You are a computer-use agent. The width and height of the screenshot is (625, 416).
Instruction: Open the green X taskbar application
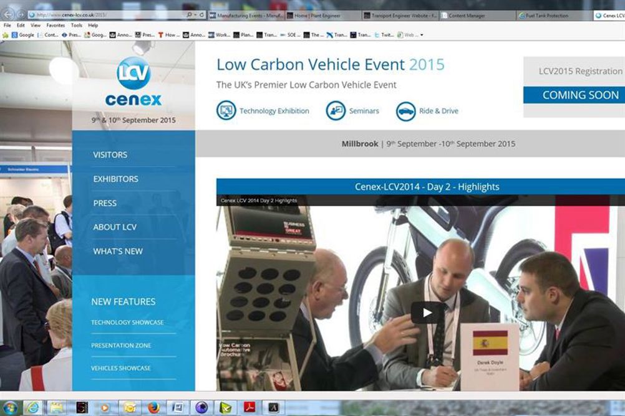point(226,408)
